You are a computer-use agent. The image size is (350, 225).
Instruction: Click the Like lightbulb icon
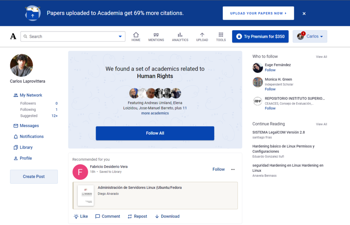tap(76, 216)
